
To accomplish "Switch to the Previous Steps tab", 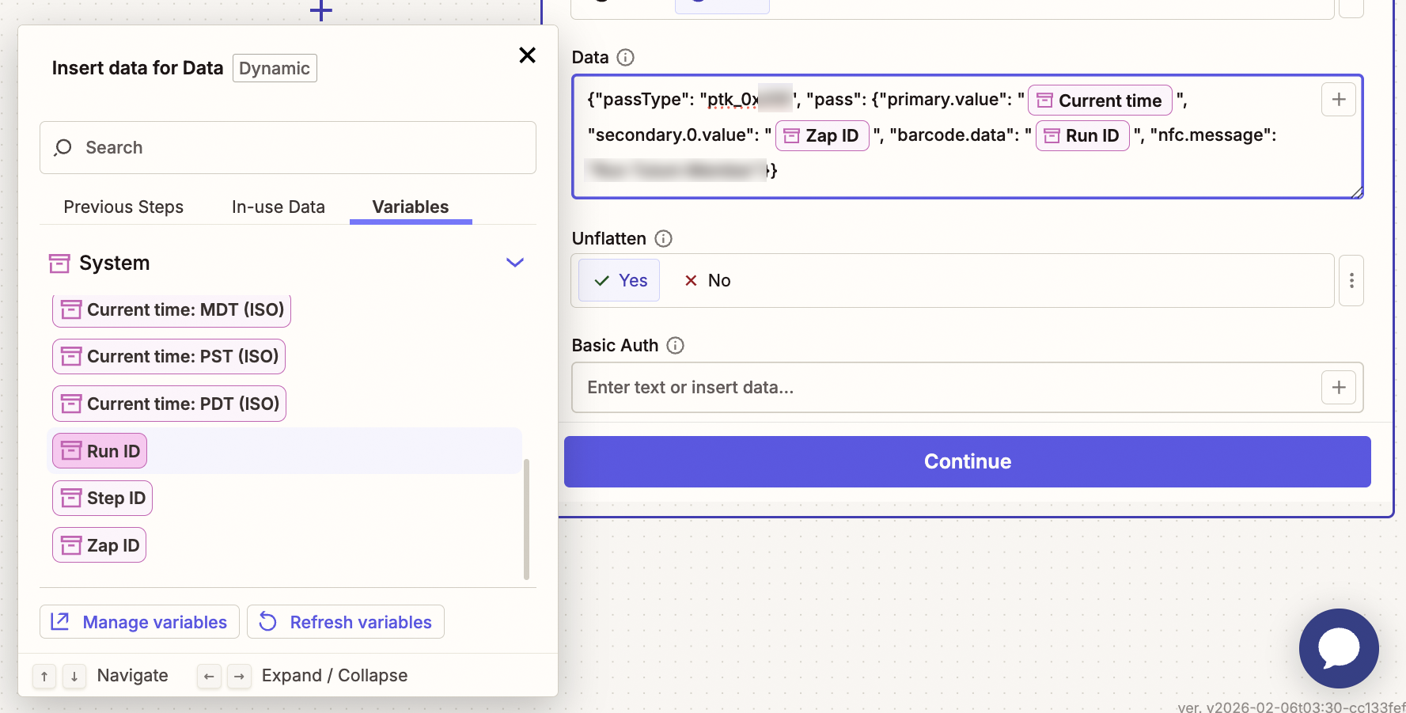I will pos(123,207).
